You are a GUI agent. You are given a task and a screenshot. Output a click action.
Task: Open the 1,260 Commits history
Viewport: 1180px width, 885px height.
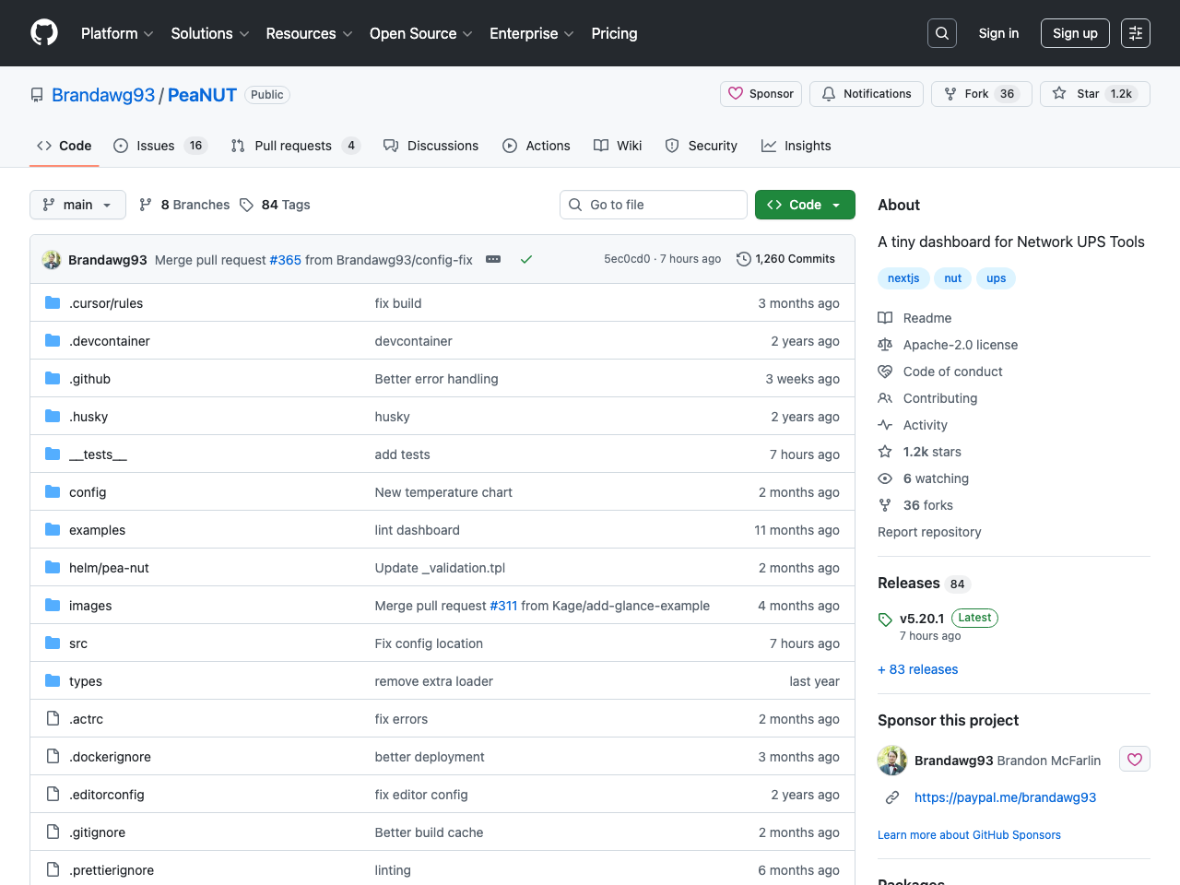tap(785, 259)
